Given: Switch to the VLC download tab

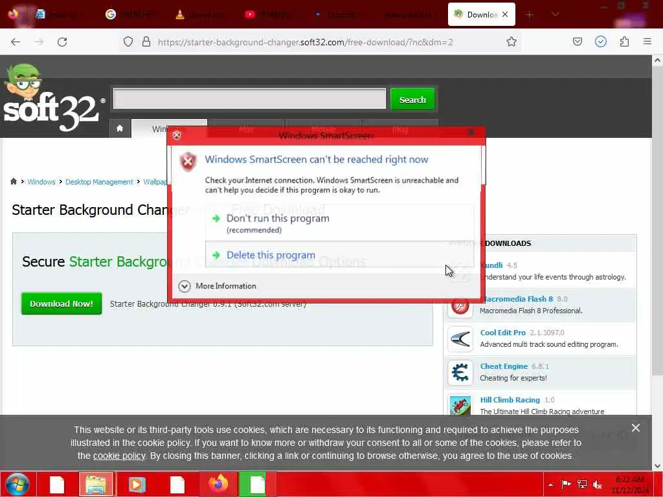Looking at the screenshot, I should (x=201, y=14).
